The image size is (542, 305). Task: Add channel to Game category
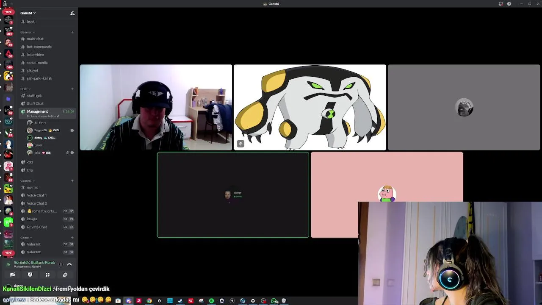click(x=72, y=238)
